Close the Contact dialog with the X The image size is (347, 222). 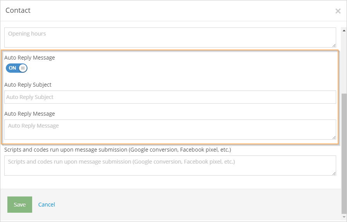click(x=338, y=11)
